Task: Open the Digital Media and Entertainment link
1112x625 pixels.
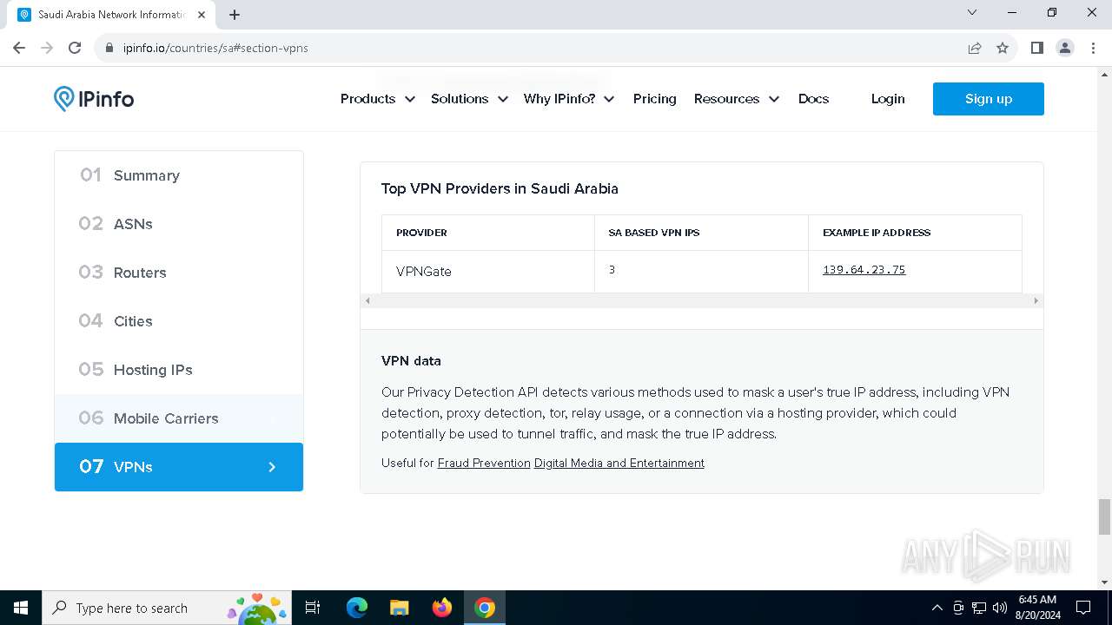Action: coord(619,464)
